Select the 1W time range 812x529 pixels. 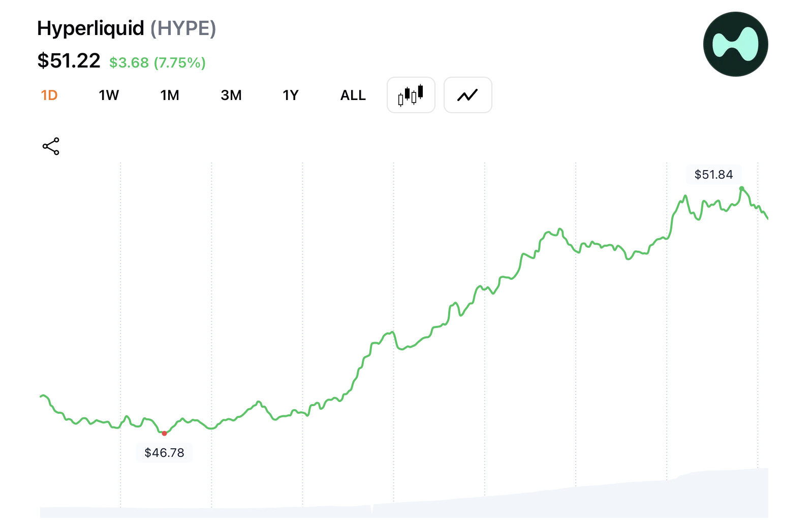[x=109, y=95]
